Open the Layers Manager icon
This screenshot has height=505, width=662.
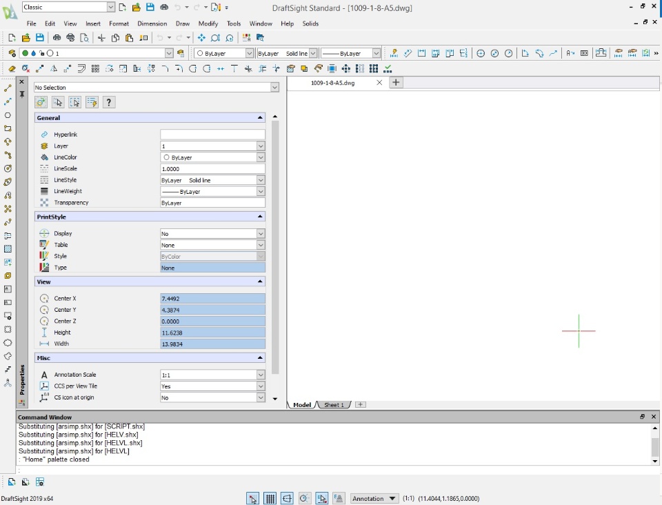point(12,53)
